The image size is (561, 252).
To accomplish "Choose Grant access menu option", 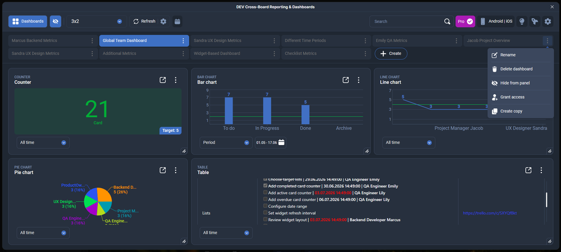I will pyautogui.click(x=521, y=97).
